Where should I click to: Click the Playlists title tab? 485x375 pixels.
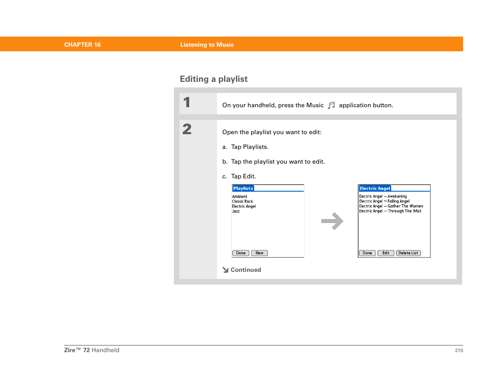(x=243, y=189)
